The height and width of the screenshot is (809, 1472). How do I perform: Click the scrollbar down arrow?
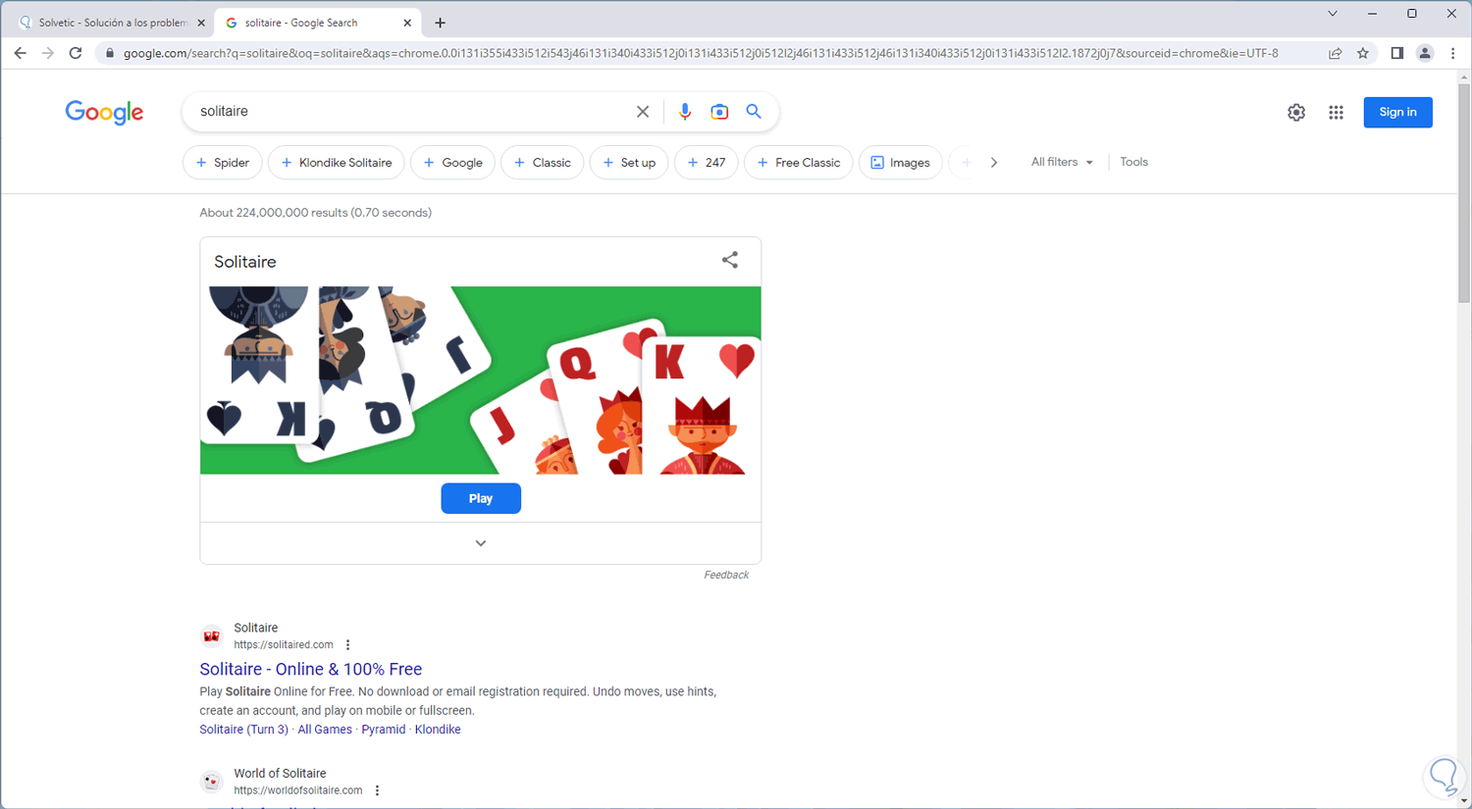[x=1464, y=802]
